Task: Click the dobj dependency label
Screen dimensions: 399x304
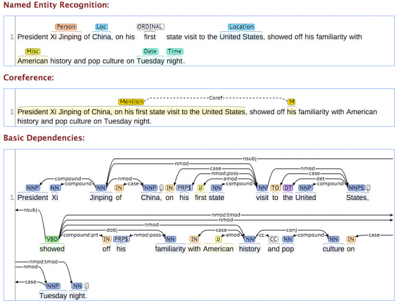Action: pyautogui.click(x=112, y=230)
